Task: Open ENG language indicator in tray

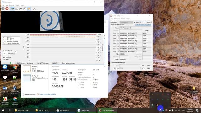Action: coord(183,110)
